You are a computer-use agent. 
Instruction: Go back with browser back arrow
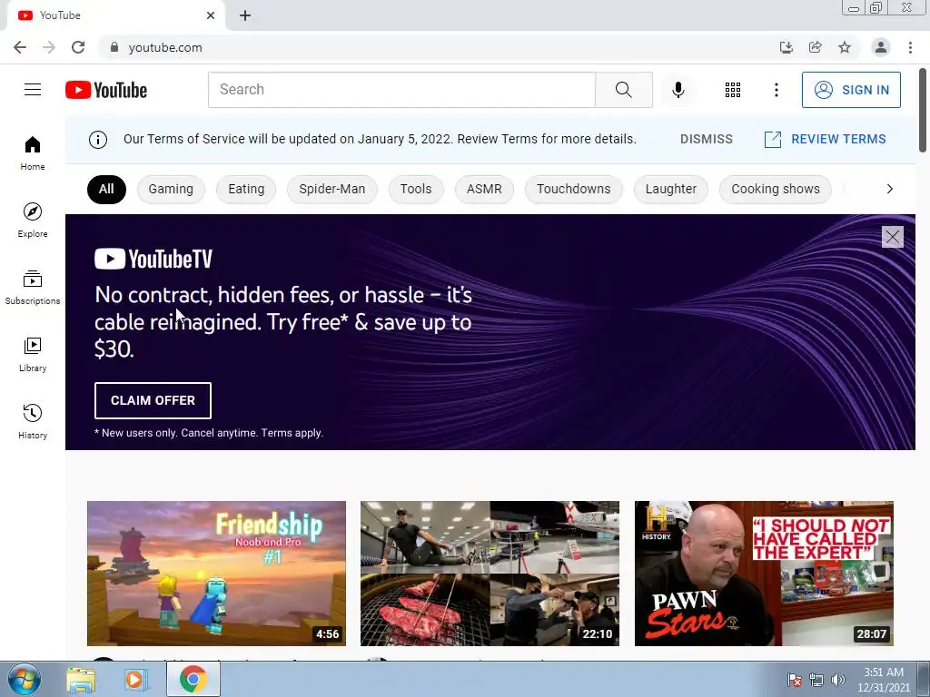pyautogui.click(x=20, y=47)
